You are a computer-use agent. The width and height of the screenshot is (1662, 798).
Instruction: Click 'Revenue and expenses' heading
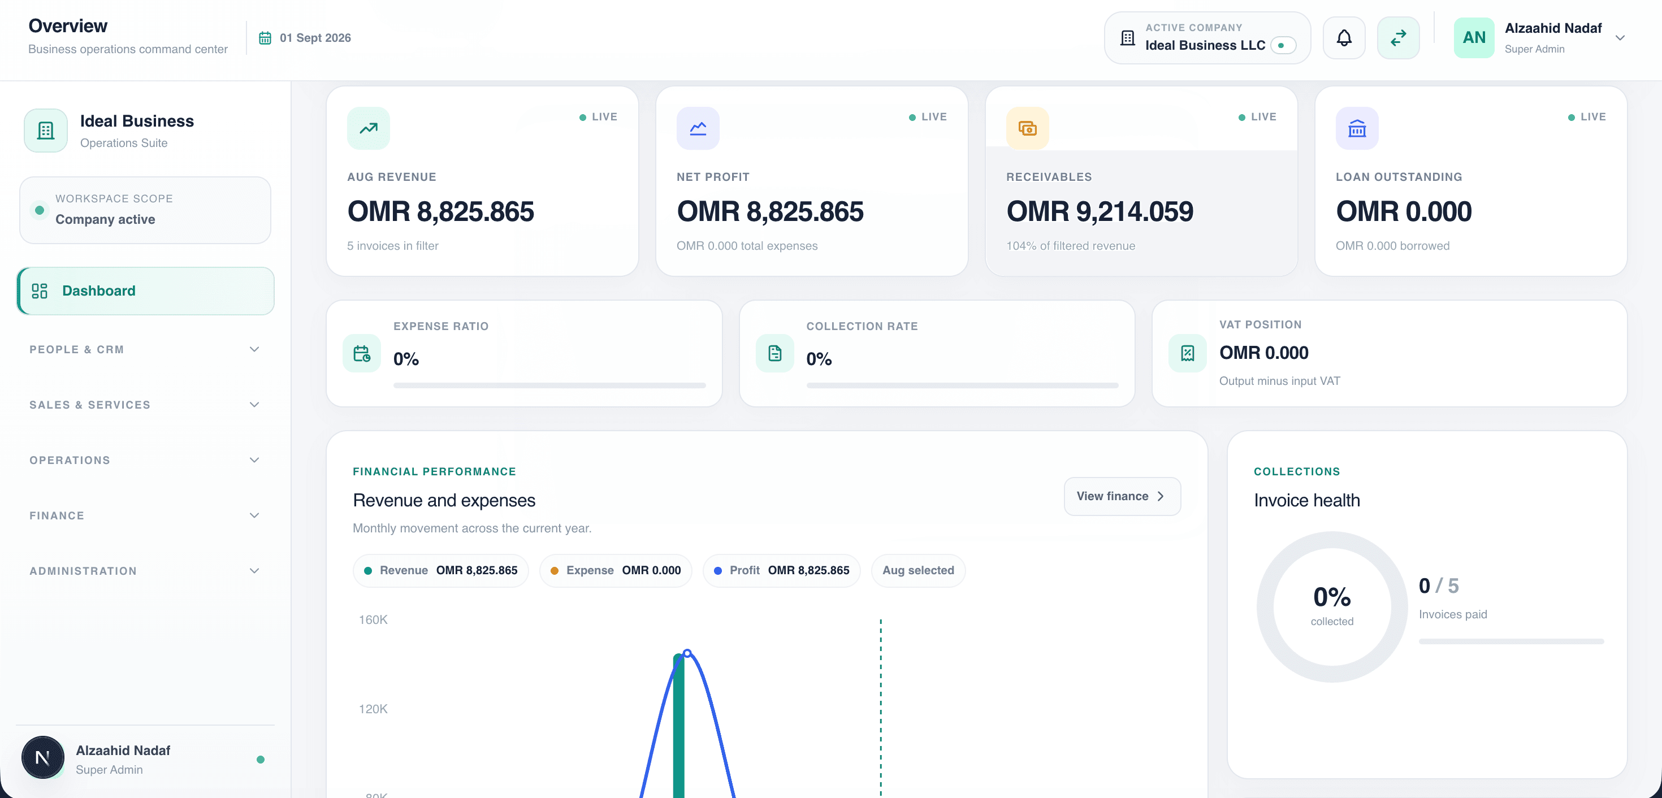pos(444,501)
